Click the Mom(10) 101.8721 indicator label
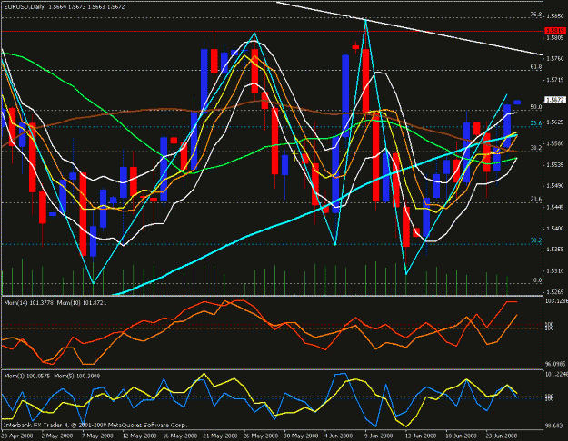This screenshot has height=441, width=568. coord(82,303)
